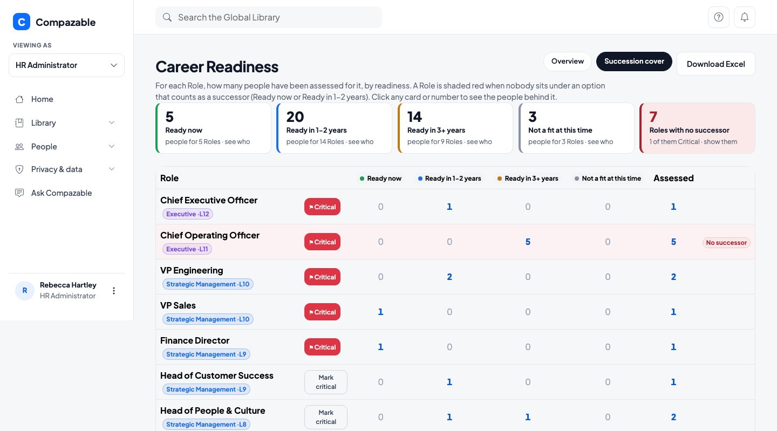
Task: Toggle Critical flag on Chief Executive Officer
Action: [x=322, y=207]
